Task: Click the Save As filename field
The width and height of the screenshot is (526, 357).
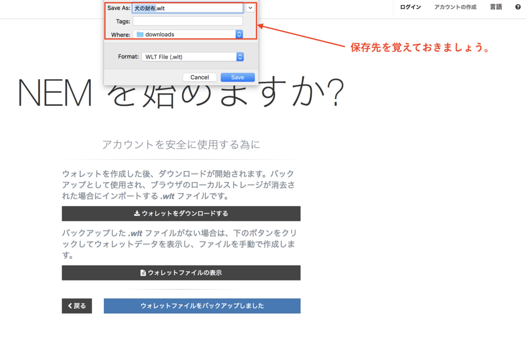Action: tap(188, 8)
